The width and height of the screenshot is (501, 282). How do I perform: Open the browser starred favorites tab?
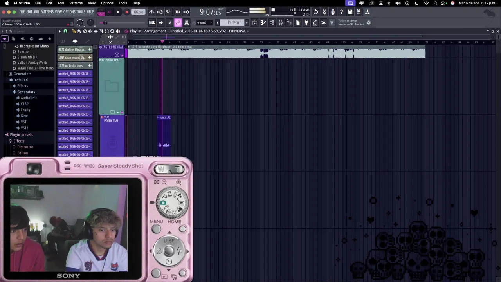pyautogui.click(x=49, y=39)
